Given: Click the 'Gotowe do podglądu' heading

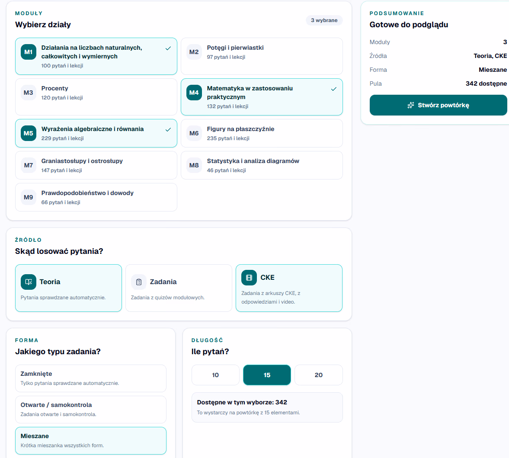Looking at the screenshot, I should [x=409, y=25].
